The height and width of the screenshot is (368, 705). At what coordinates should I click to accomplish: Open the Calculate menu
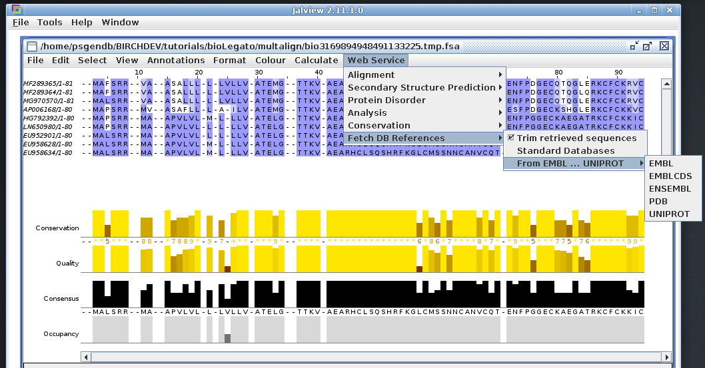(x=316, y=60)
